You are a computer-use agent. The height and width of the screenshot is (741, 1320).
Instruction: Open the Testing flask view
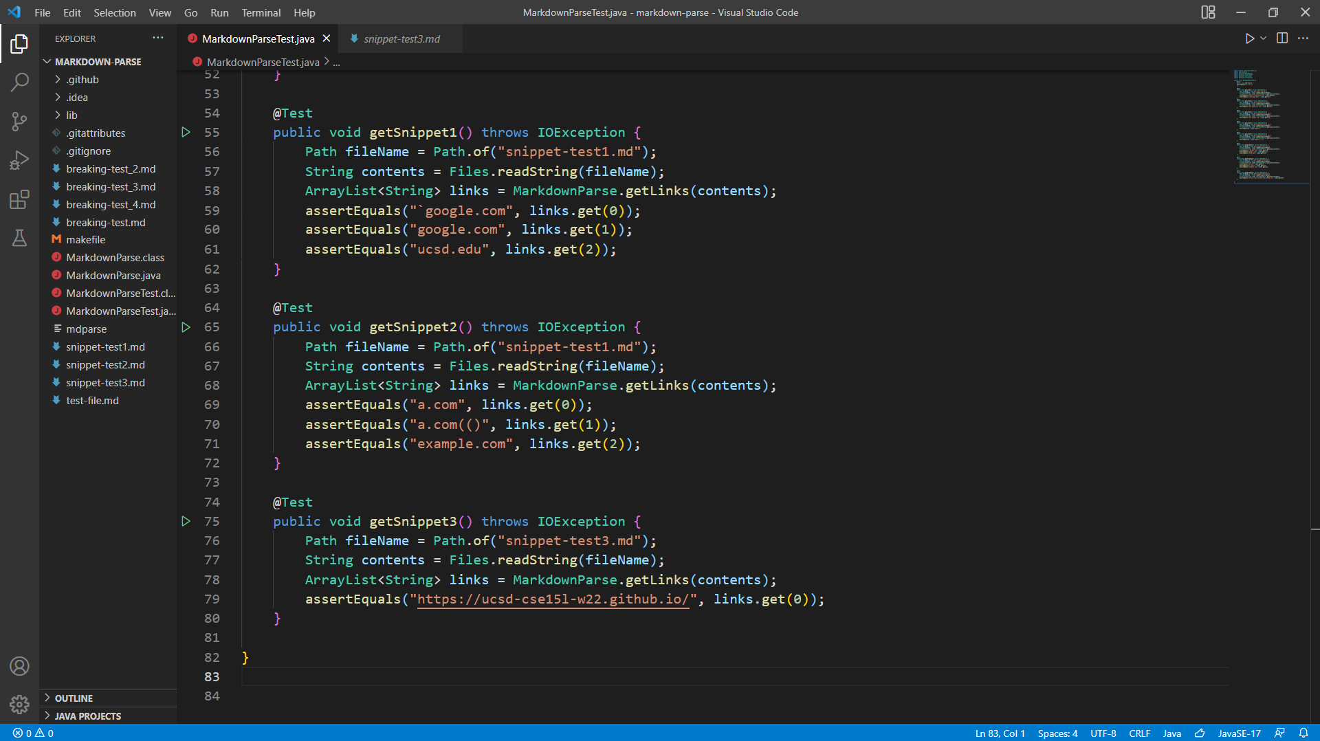(19, 239)
